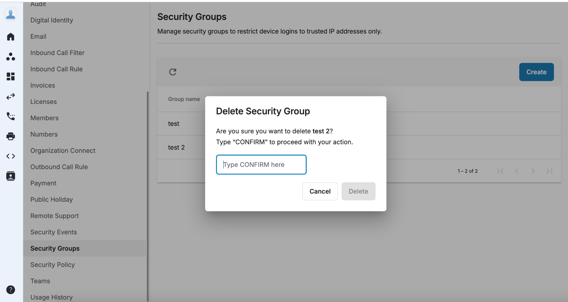
Task: Open the phone calls icon
Action: (x=11, y=116)
